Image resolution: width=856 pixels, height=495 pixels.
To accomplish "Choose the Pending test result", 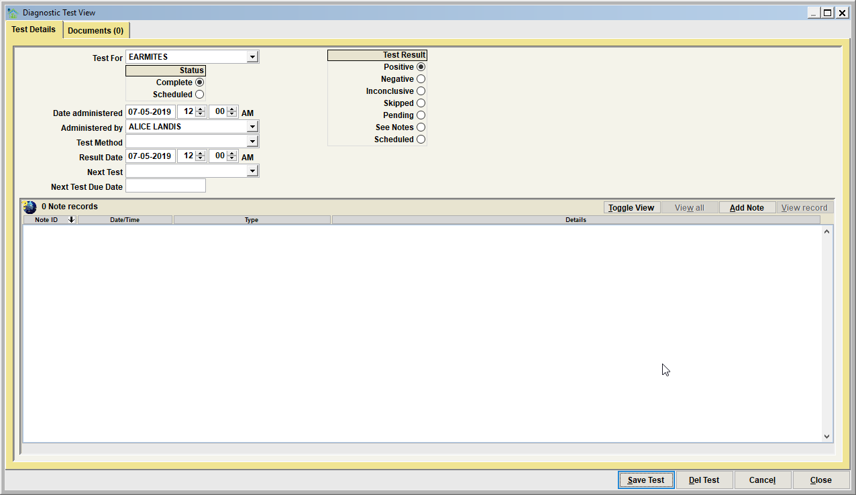I will tap(421, 115).
